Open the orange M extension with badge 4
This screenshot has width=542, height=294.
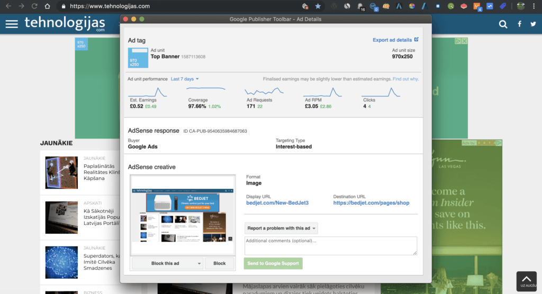[x=477, y=6]
